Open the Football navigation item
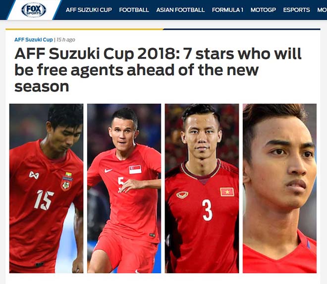This screenshot has height=284, width=327. pos(134,10)
